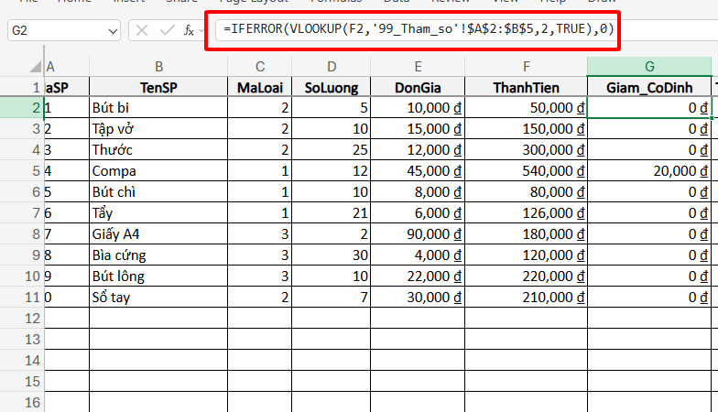Click the SoLuong header cell
The width and height of the screenshot is (718, 412).
332,87
